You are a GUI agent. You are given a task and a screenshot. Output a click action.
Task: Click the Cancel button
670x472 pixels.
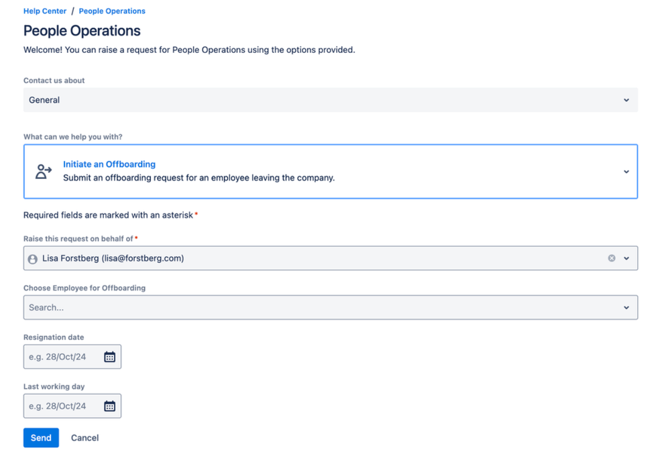[x=85, y=438]
